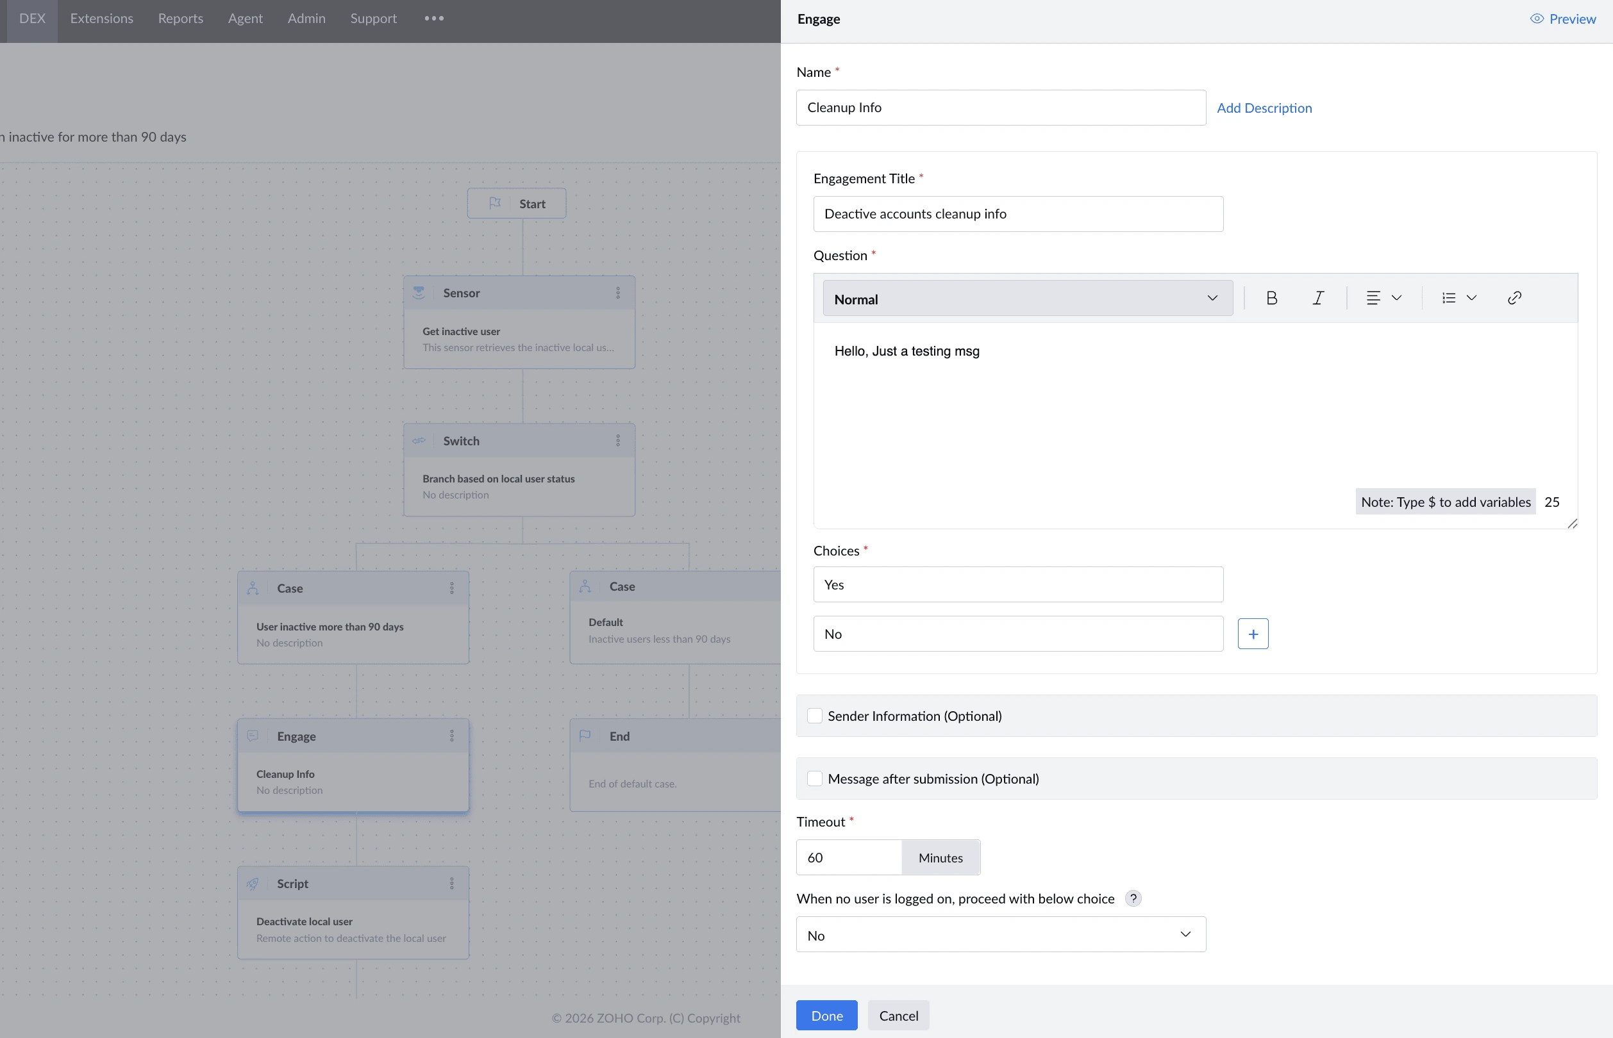1613x1038 pixels.
Task: Toggle bold formatting in Question editor
Action: 1271,298
